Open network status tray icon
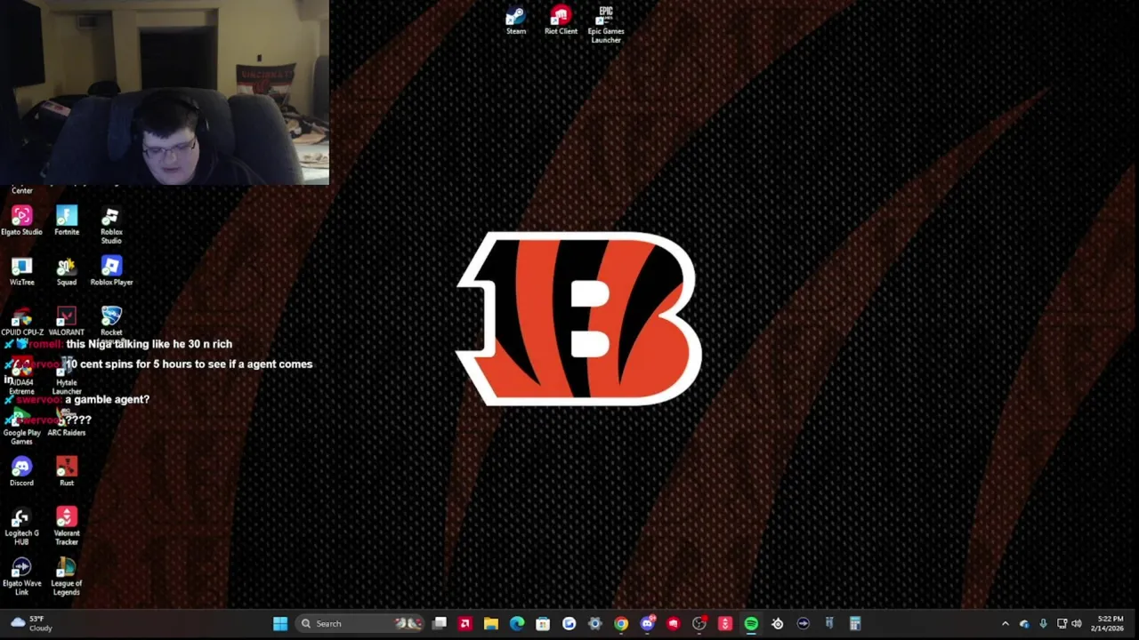This screenshot has height=640, width=1139. pyautogui.click(x=1062, y=624)
